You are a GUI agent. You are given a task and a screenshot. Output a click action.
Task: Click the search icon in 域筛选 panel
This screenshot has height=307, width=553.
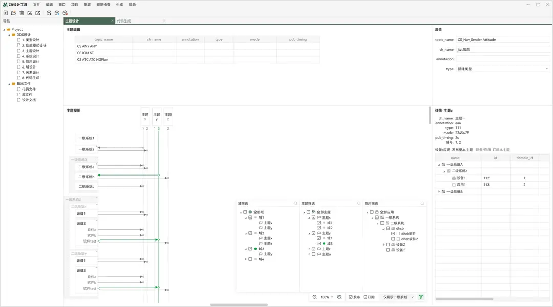coord(295,204)
